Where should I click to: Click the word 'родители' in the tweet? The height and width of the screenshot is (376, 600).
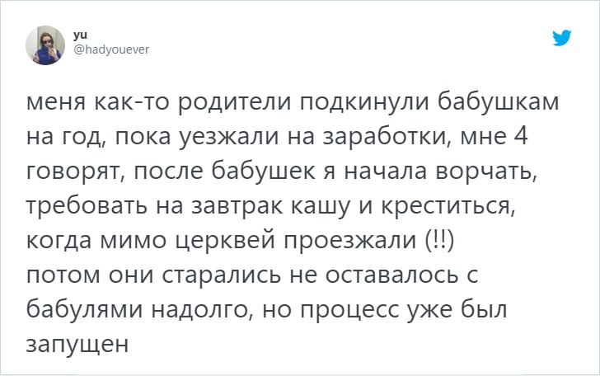tap(235, 102)
